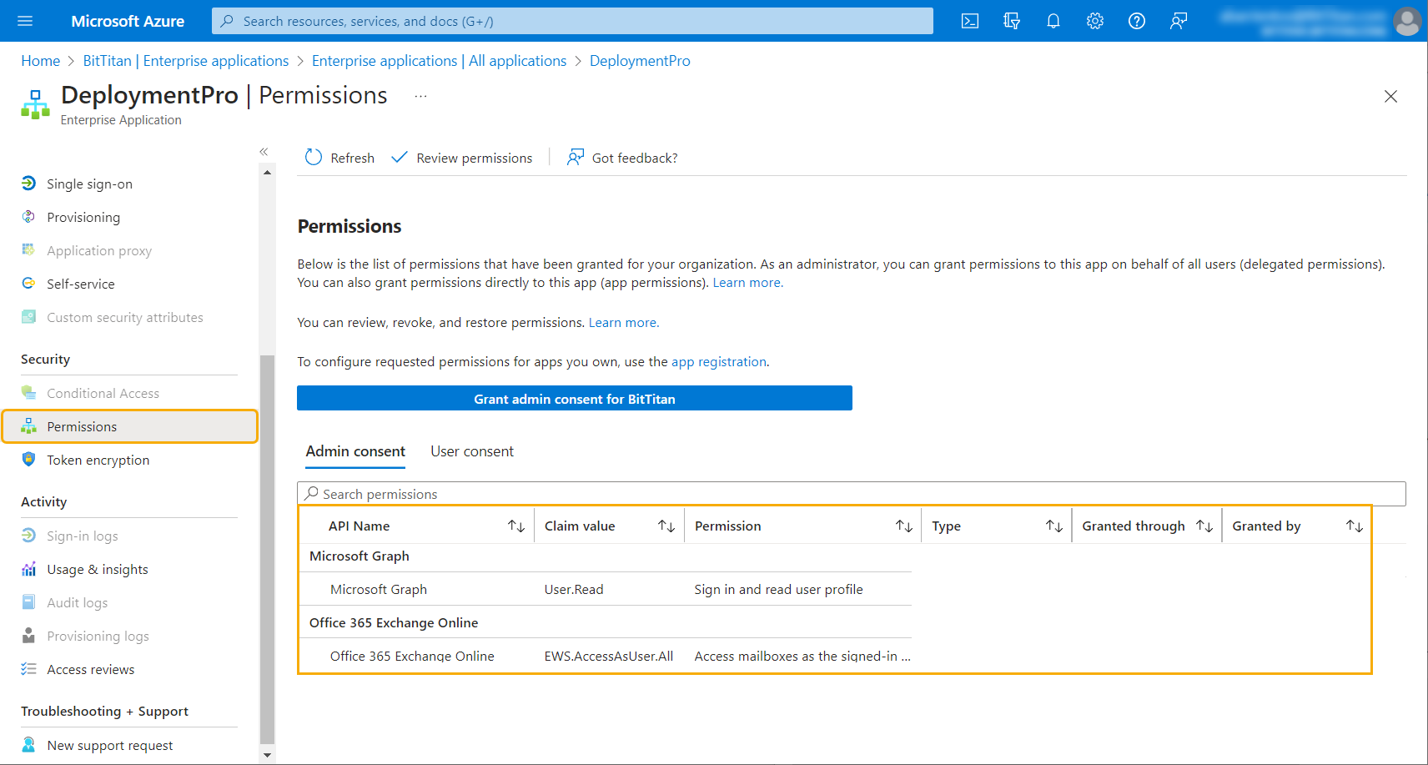This screenshot has width=1428, height=765.
Task: Open Conditional Access in the sidebar
Action: (103, 393)
